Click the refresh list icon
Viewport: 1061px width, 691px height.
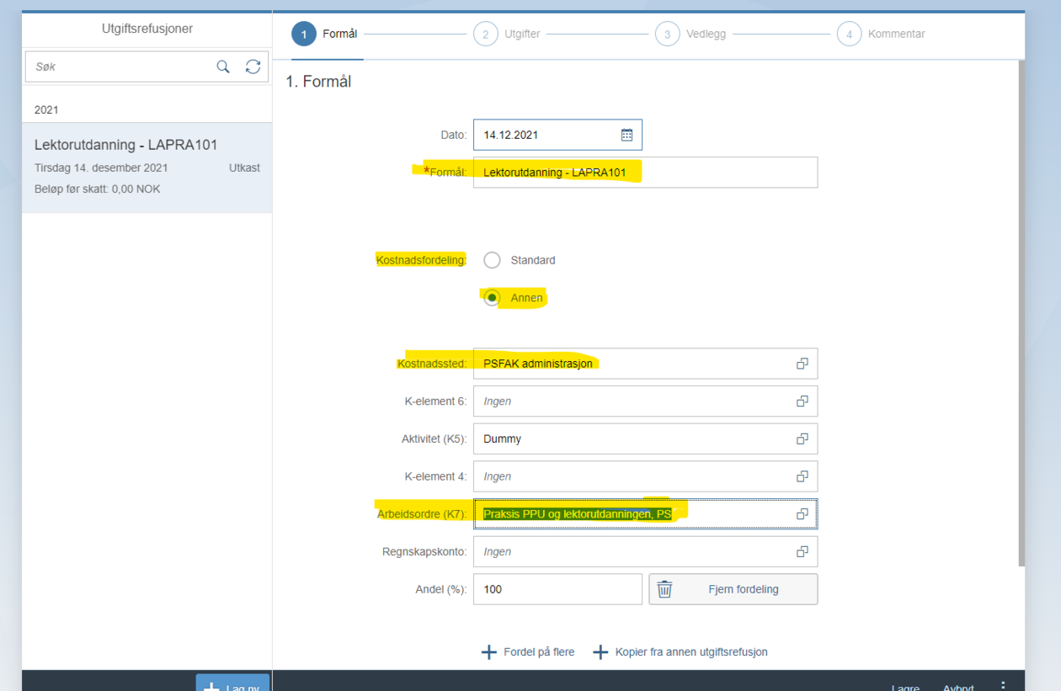coord(253,66)
